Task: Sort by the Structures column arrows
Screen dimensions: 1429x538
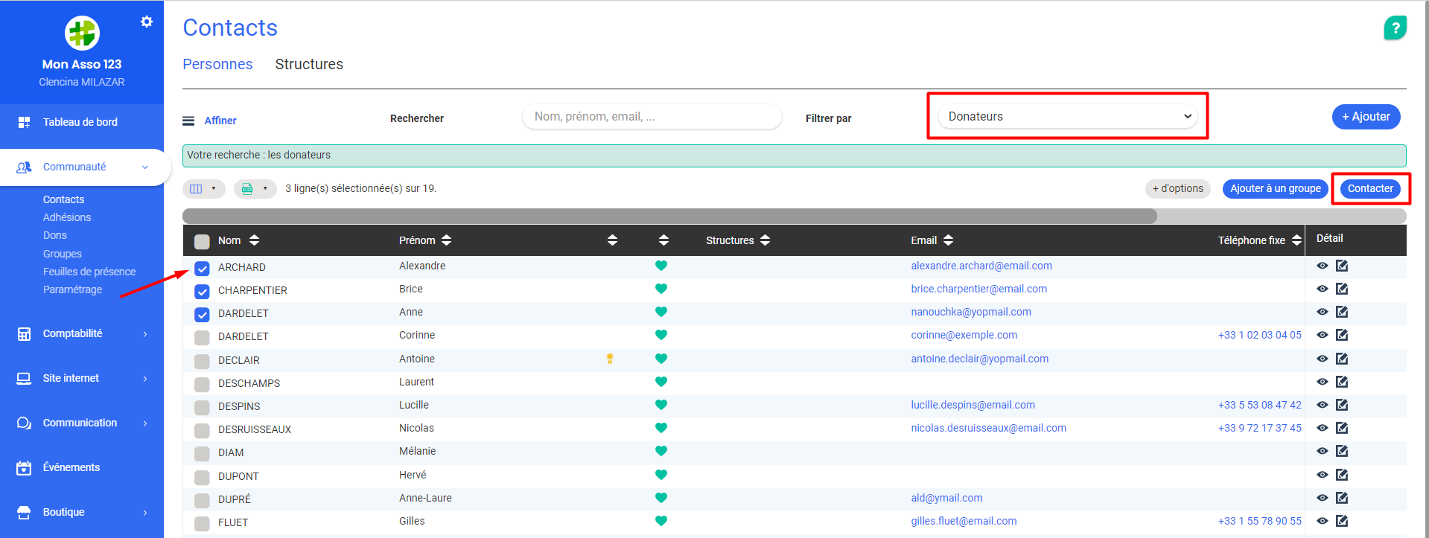Action: [x=765, y=240]
